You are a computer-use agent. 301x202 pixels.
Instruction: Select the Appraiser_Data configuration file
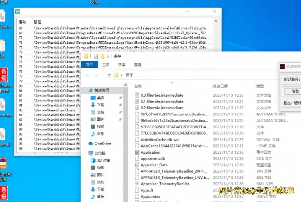point(154,165)
